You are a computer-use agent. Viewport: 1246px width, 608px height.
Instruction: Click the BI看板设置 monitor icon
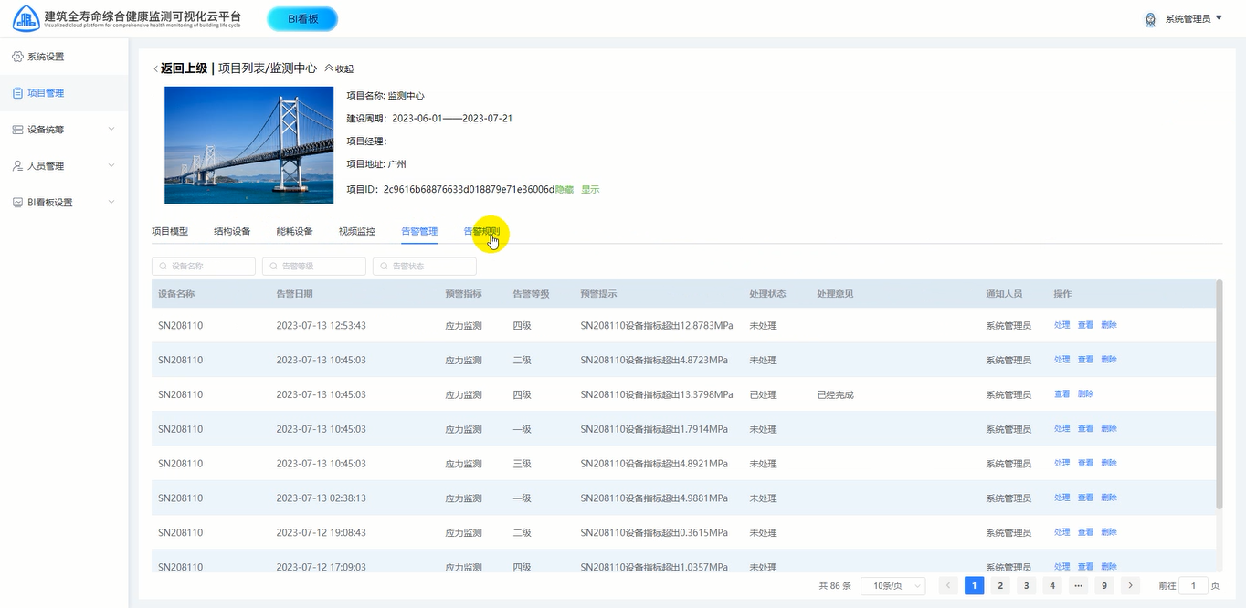pos(17,203)
